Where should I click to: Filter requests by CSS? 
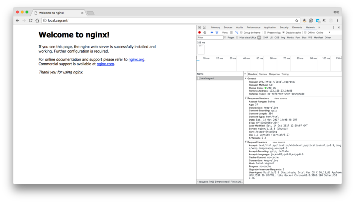click(277, 38)
